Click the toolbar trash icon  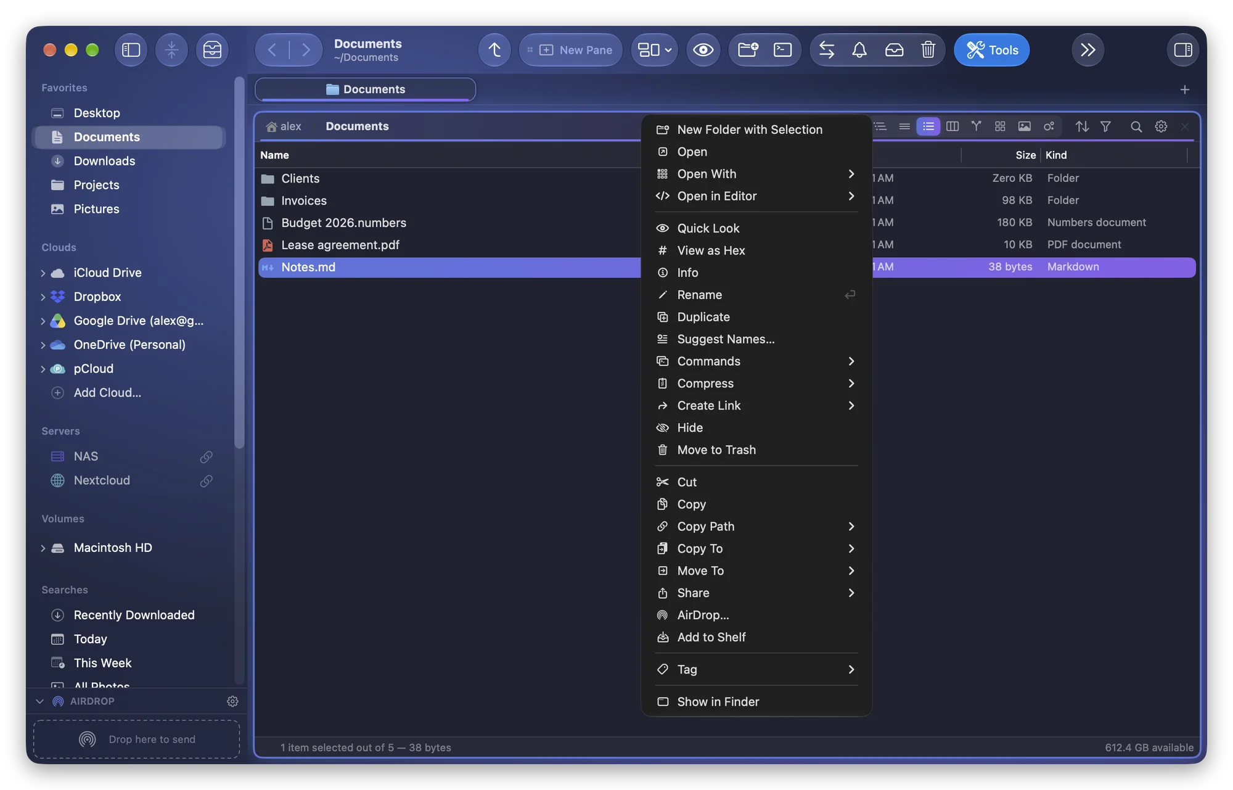(928, 50)
